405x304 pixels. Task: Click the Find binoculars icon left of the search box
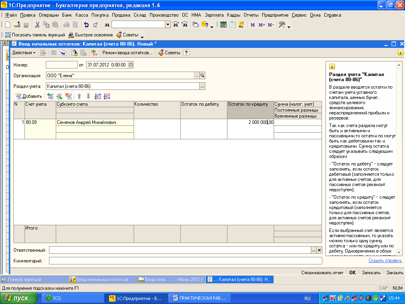pos(107,25)
